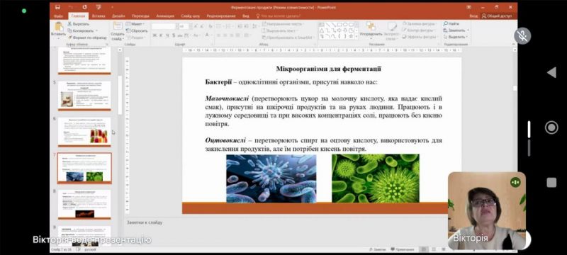Image resolution: width=567 pixels, height=255 pixels.
Task: Click Найти (Find) in editing group
Action: [x=451, y=24]
